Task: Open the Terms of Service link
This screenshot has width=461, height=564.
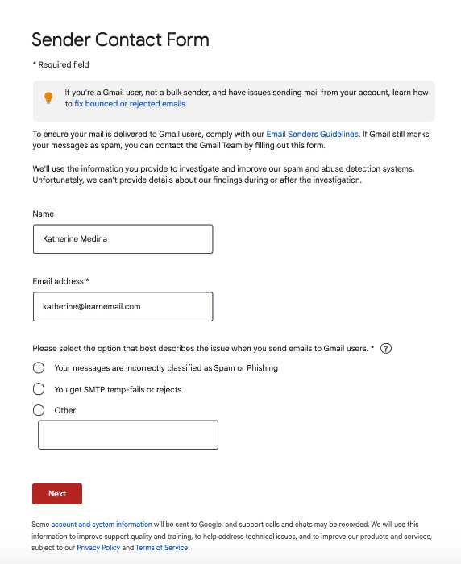Action: click(161, 547)
